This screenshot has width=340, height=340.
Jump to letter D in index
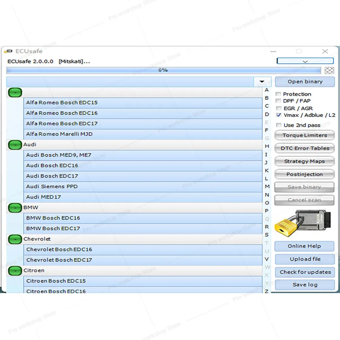267,114
